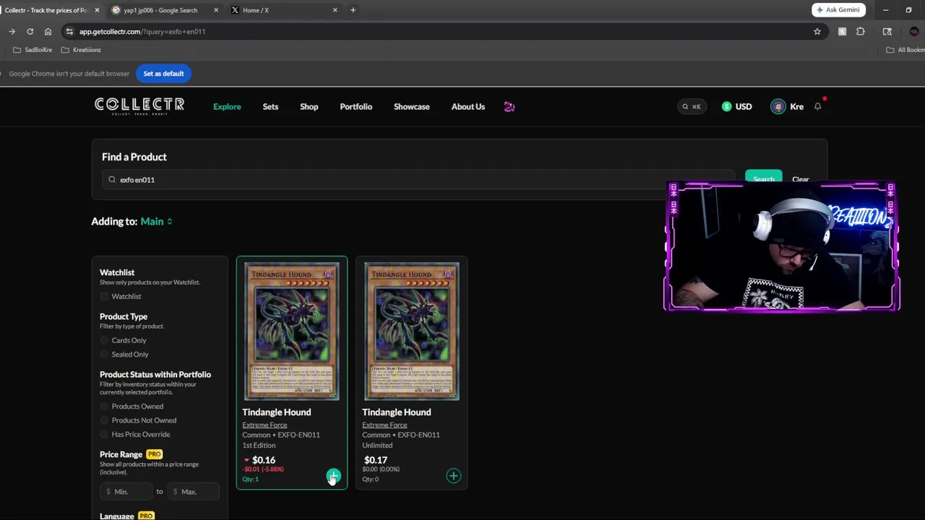Close the Collectr browser tab
Image resolution: width=925 pixels, height=520 pixels.
click(97, 10)
